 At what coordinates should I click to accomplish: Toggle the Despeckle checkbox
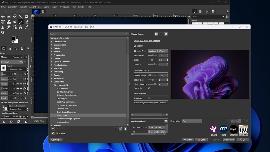[x=149, y=88]
